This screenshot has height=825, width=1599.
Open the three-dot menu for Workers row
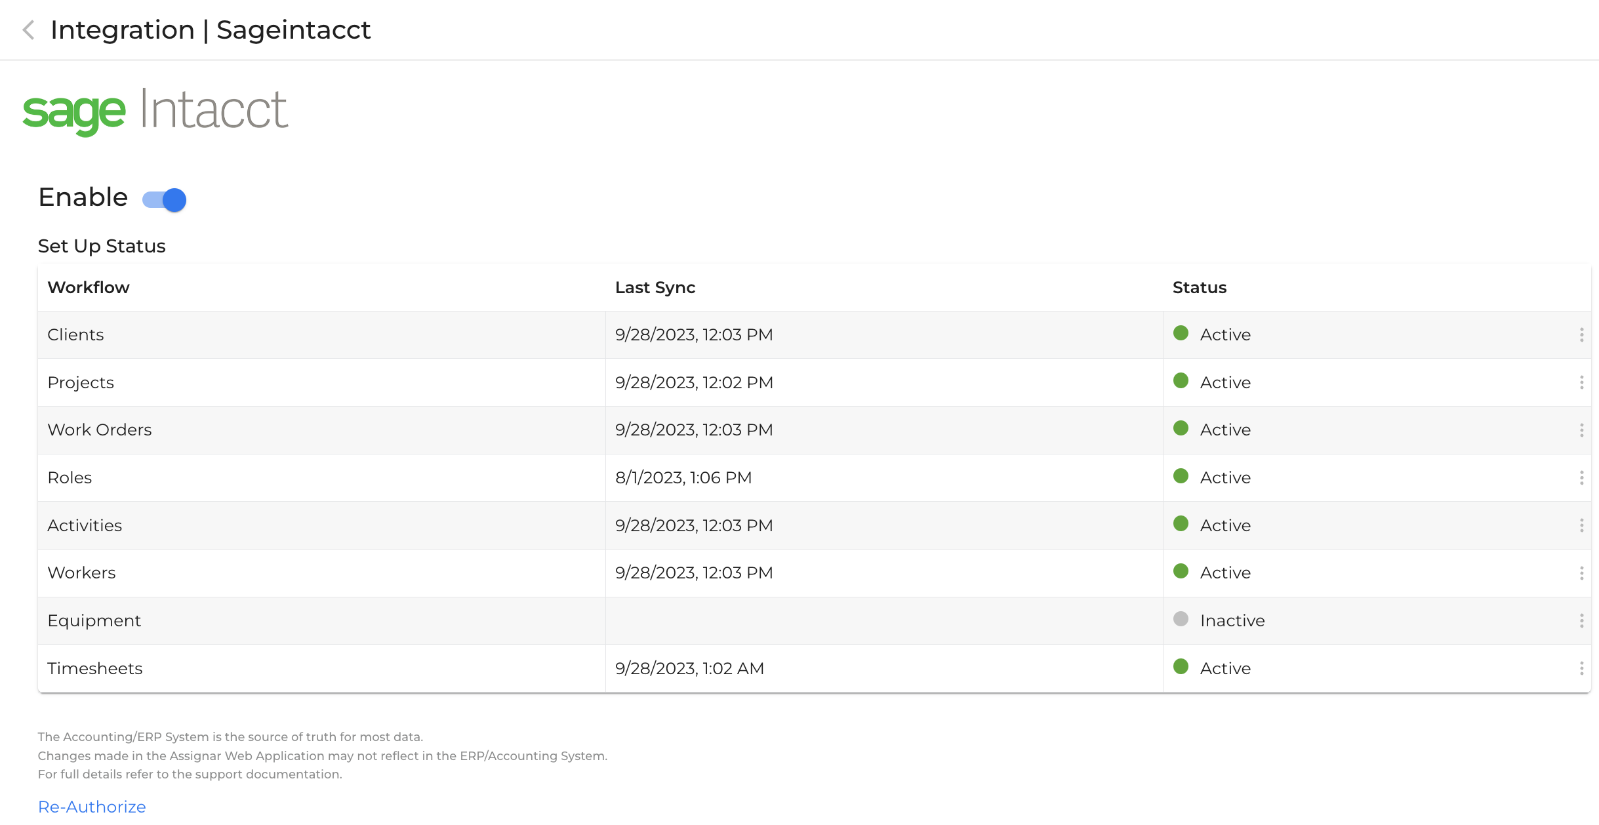1581,573
